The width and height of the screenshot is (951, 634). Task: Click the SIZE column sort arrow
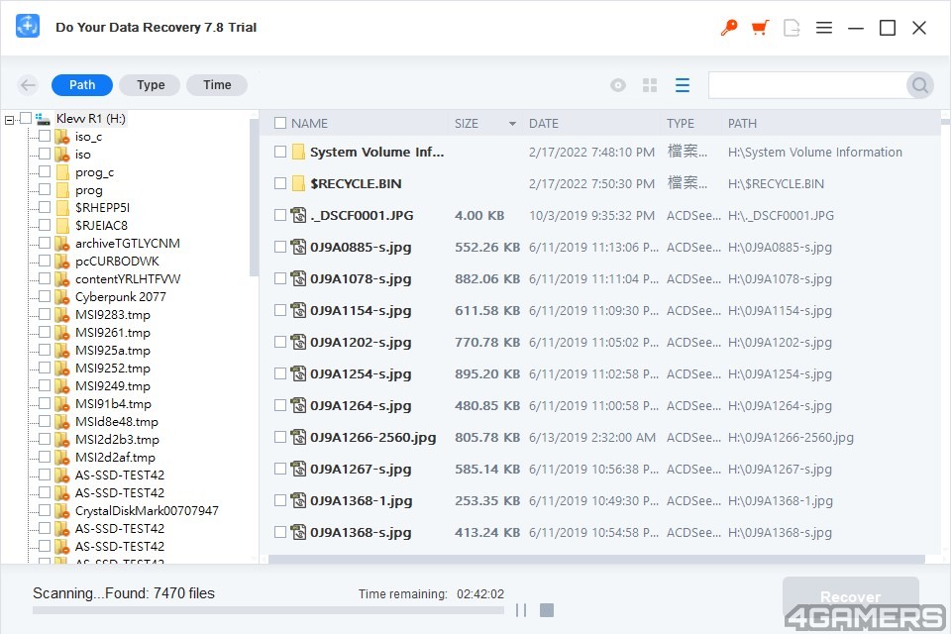pos(512,124)
